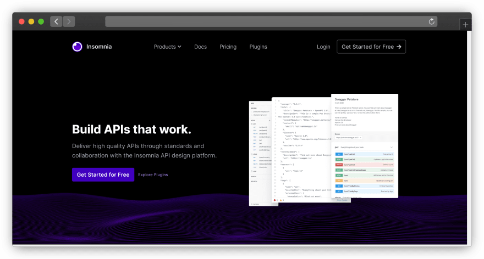Screen dimensions: 484x259
Task: Minimize the window with the yellow button
Action: [31, 21]
